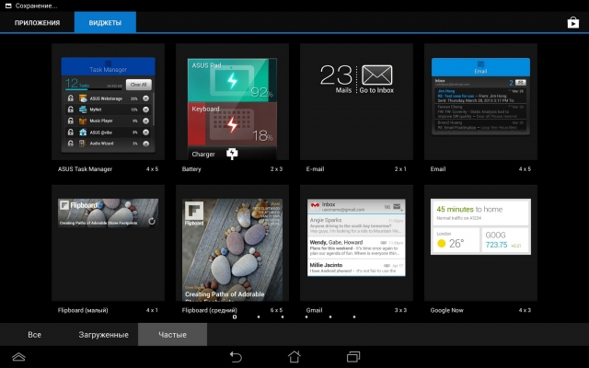Switch to the Приложения tab

tap(37, 22)
